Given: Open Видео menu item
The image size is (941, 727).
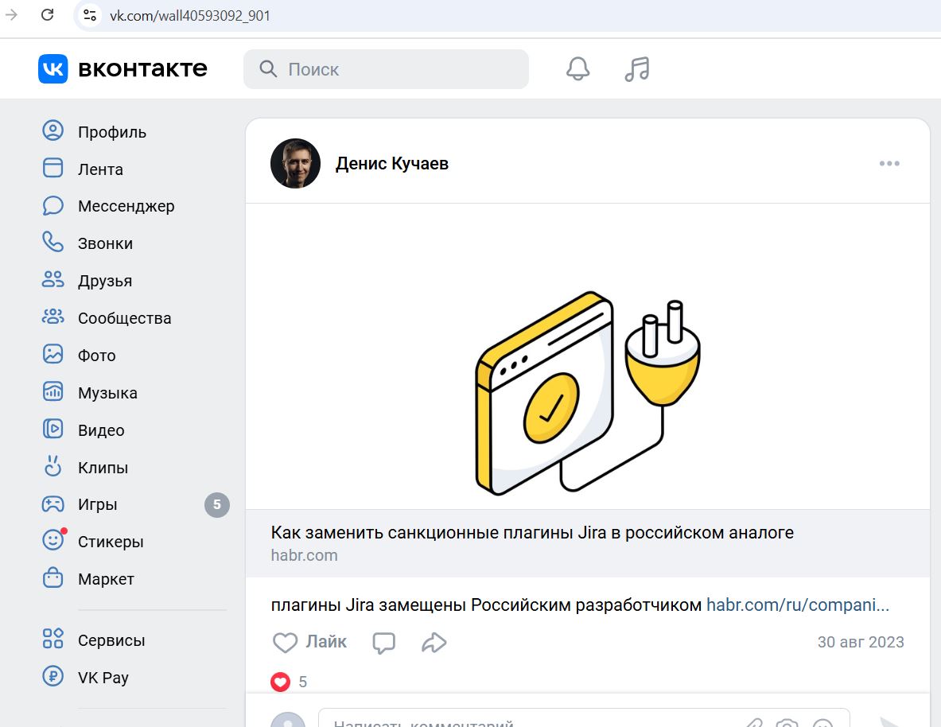Looking at the screenshot, I should tap(102, 430).
